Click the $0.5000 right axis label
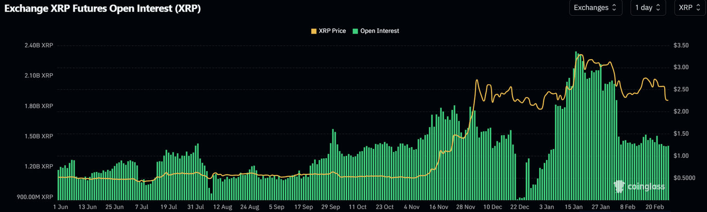This screenshot has width=707, height=212. (684, 178)
